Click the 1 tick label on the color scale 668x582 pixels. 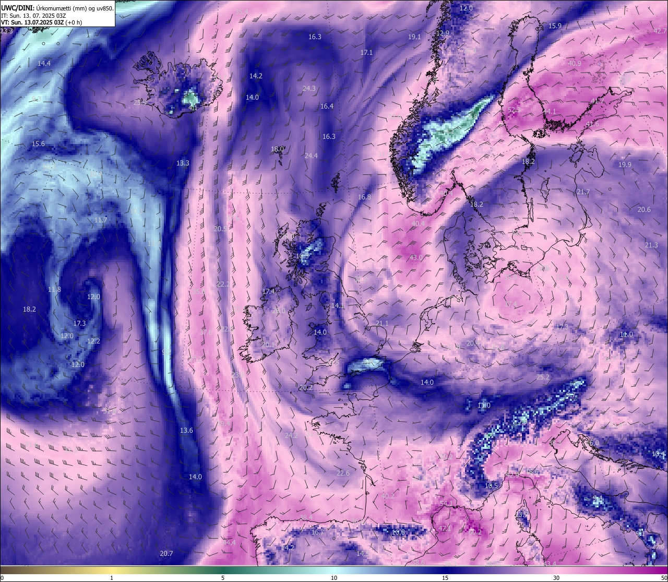[112, 578]
